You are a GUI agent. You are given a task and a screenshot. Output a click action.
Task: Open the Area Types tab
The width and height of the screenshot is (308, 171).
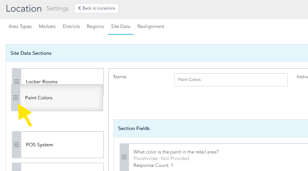click(x=20, y=26)
